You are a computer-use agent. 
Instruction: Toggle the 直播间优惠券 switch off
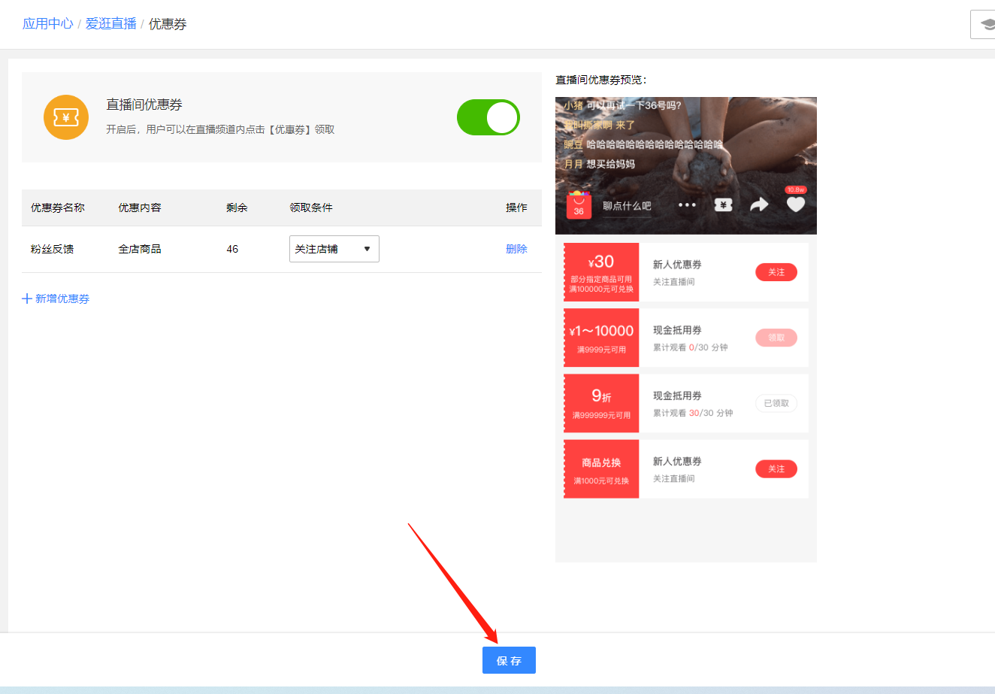pos(488,117)
